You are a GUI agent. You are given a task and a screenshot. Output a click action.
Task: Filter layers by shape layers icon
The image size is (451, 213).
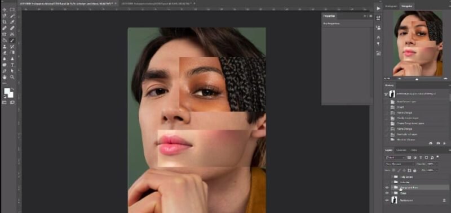point(426,158)
